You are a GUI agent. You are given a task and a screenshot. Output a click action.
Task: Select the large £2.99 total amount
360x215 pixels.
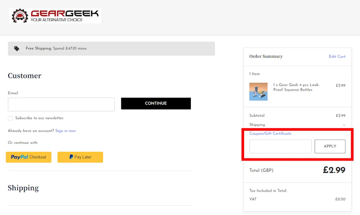[x=334, y=170]
